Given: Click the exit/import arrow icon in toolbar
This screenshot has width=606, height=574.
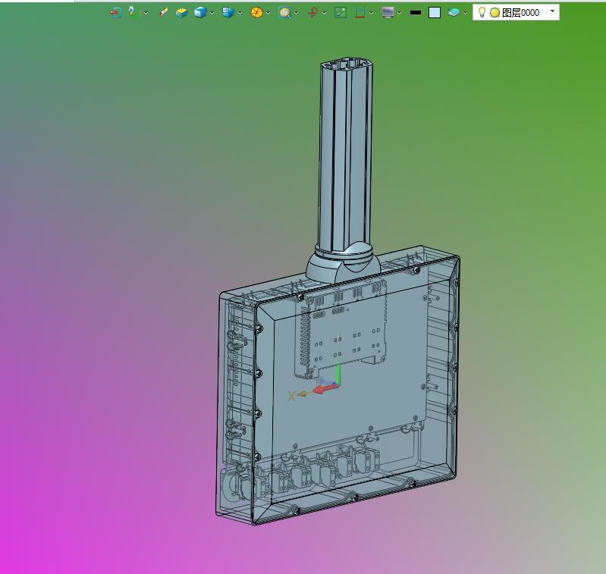Looking at the screenshot, I should (x=115, y=13).
